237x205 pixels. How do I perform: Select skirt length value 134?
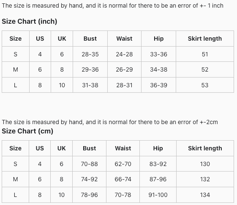point(205,195)
